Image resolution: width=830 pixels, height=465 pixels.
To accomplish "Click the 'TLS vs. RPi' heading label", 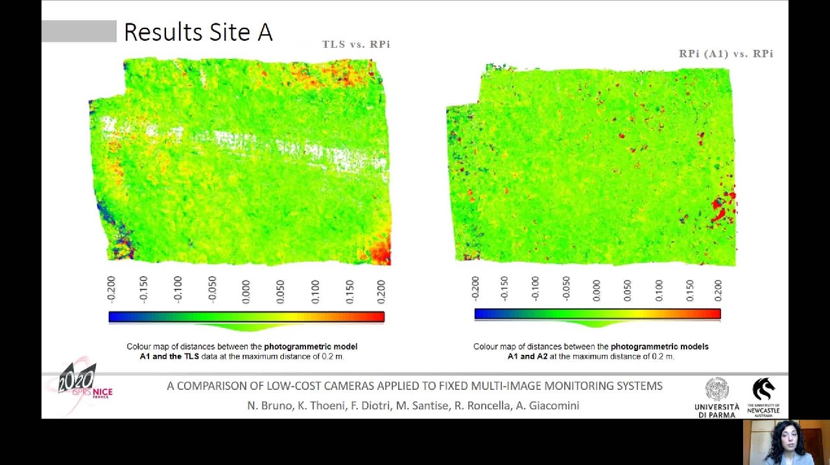I will [x=356, y=44].
